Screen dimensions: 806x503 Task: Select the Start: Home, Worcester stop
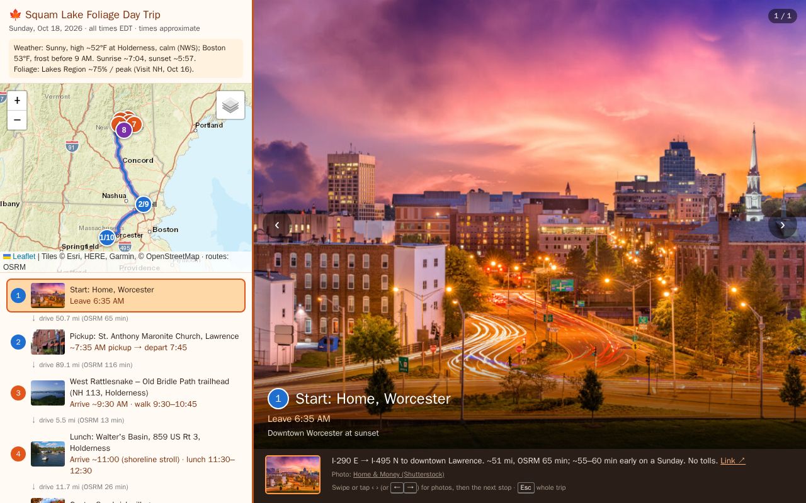[x=126, y=296]
